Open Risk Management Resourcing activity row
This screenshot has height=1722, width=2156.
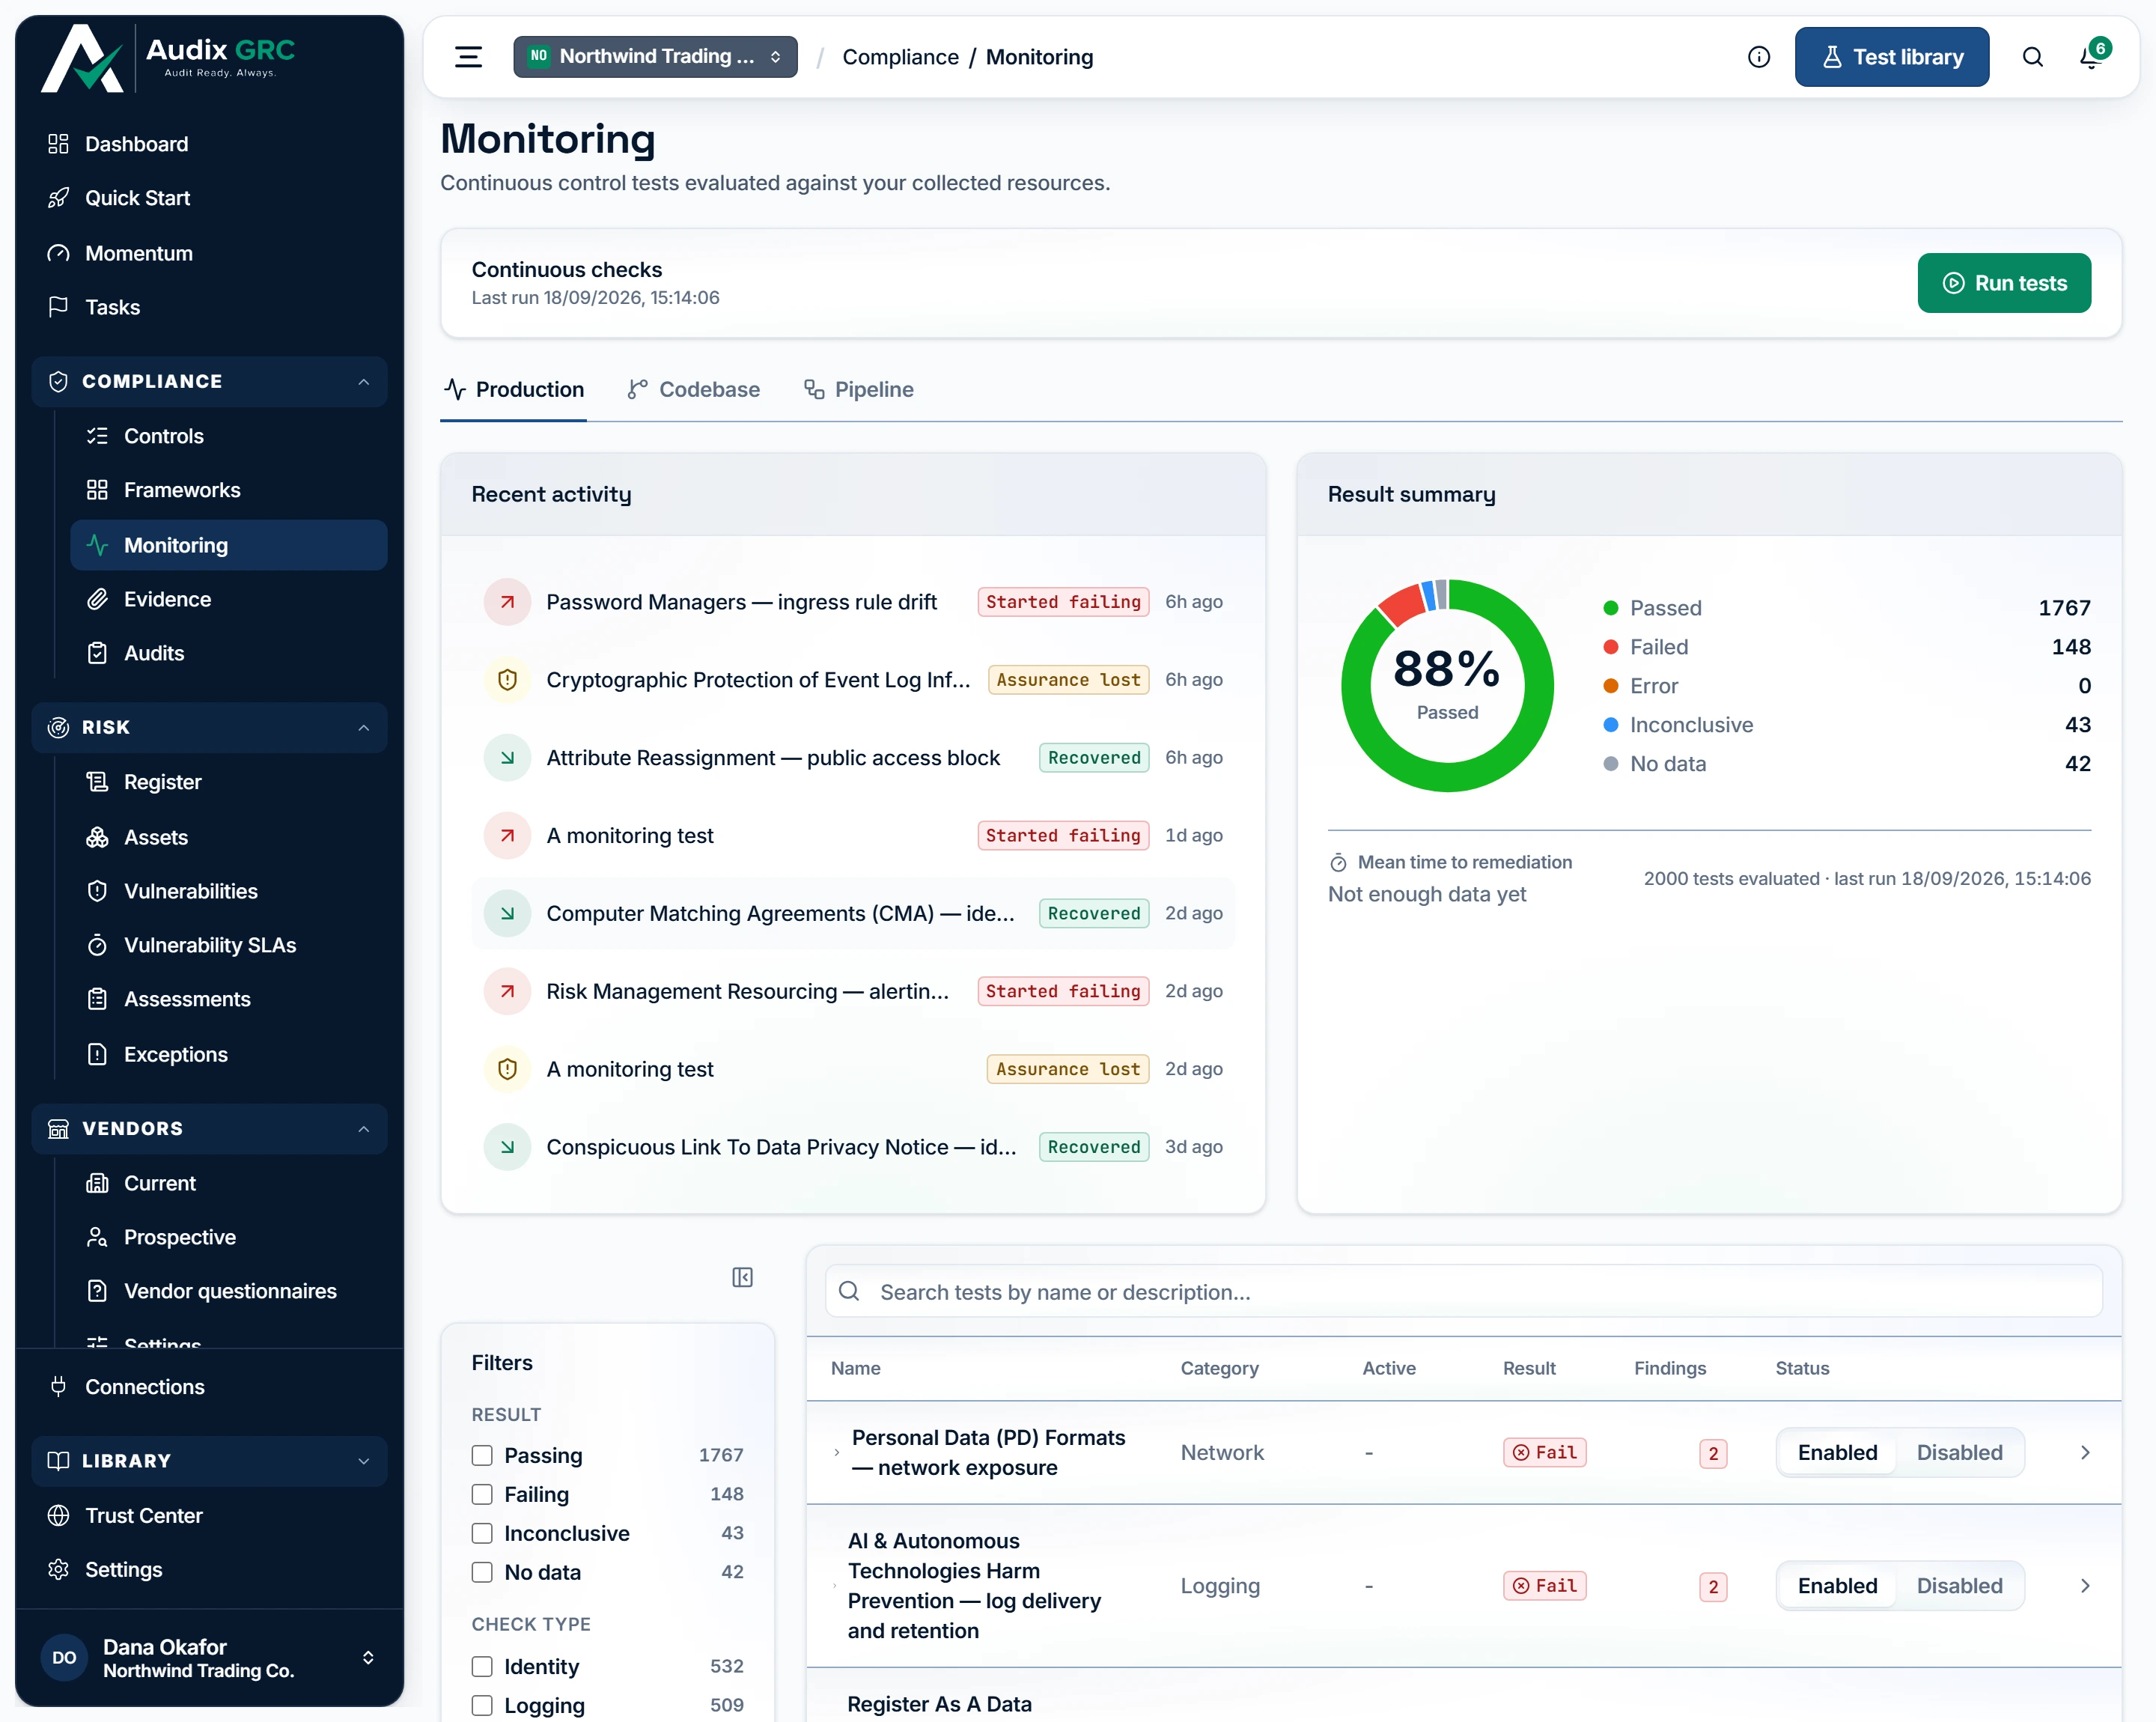[853, 991]
